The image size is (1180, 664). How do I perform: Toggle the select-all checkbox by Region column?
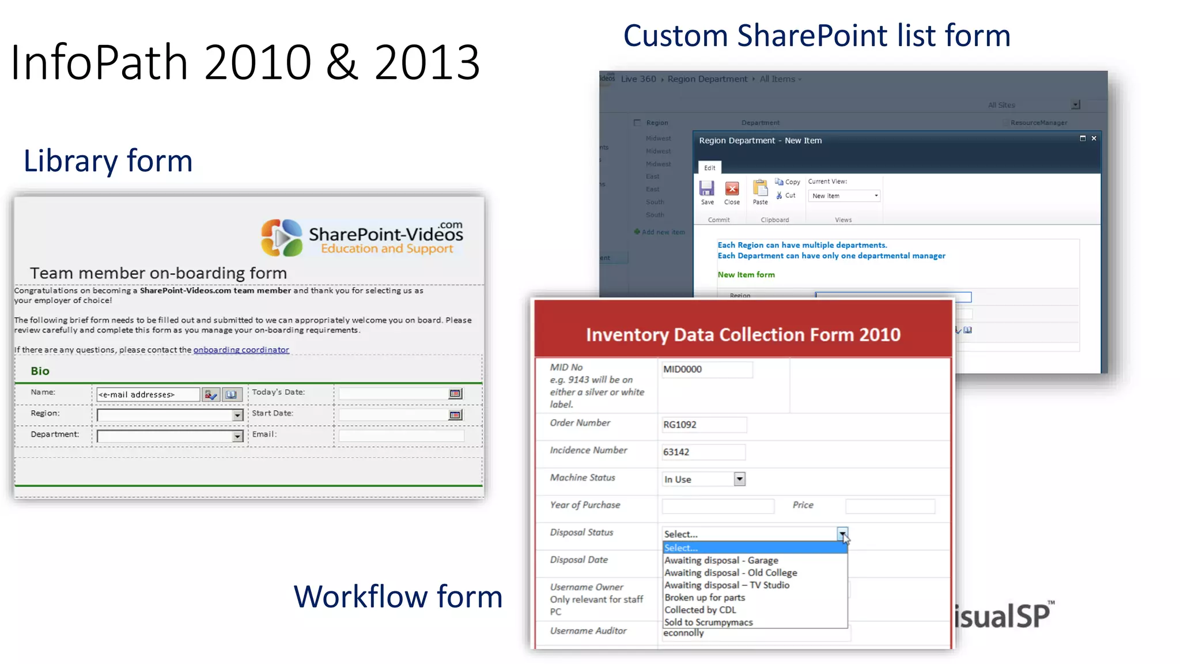[x=637, y=123]
